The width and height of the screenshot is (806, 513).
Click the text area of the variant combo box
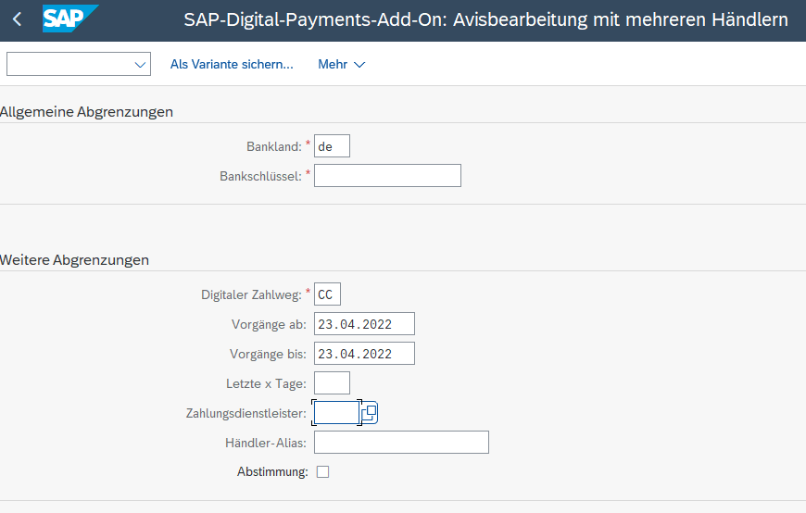[69, 64]
